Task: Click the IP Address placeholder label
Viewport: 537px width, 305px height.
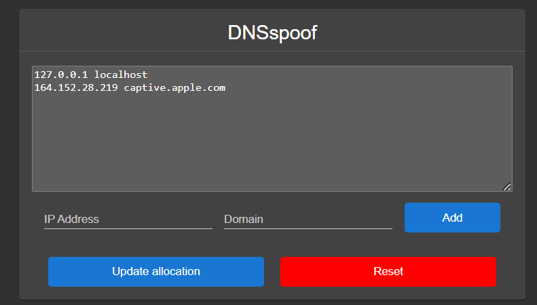Action: click(71, 219)
